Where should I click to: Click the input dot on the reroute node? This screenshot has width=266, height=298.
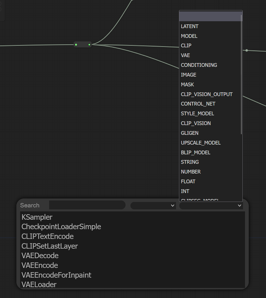point(76,45)
